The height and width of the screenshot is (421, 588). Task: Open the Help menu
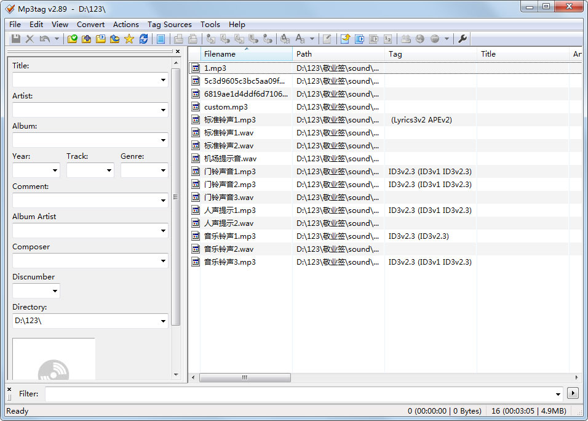pos(237,25)
